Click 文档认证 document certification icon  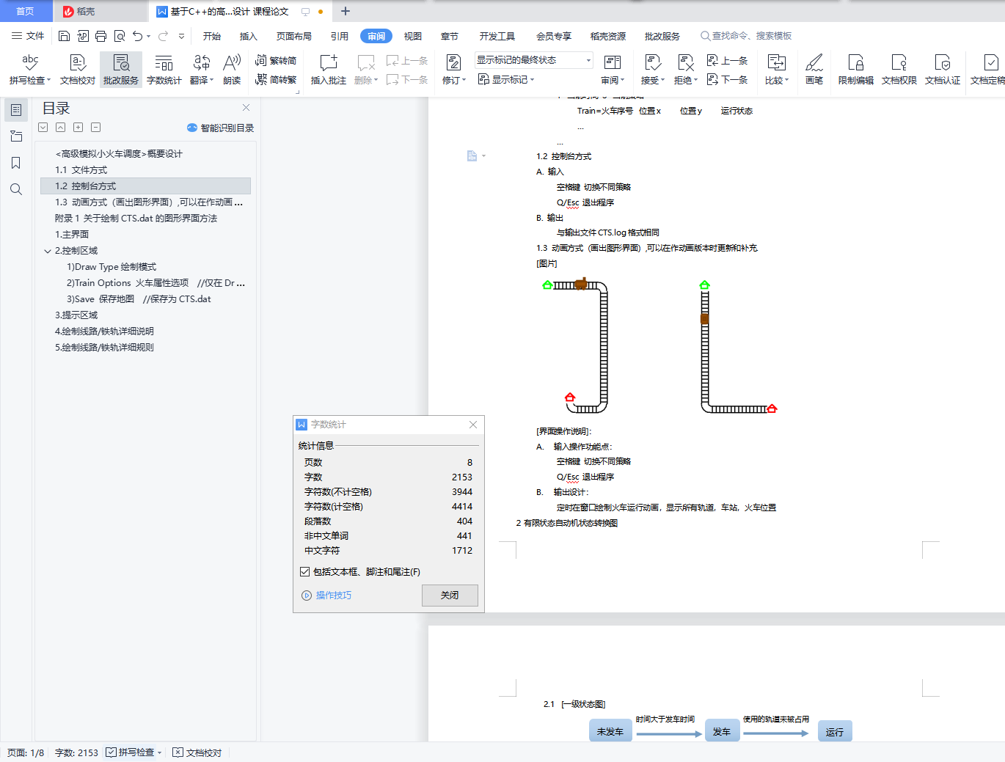coord(943,70)
